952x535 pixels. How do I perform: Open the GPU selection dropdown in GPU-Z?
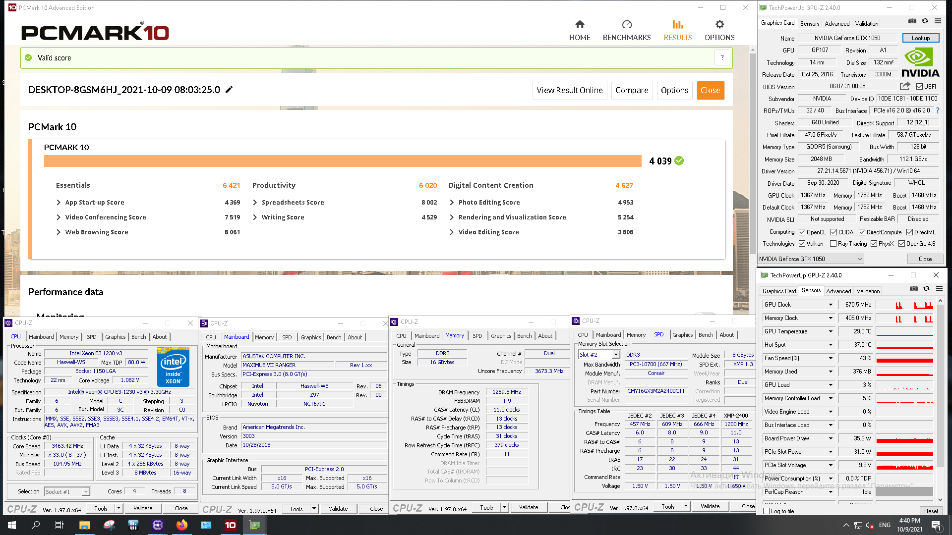tap(811, 259)
